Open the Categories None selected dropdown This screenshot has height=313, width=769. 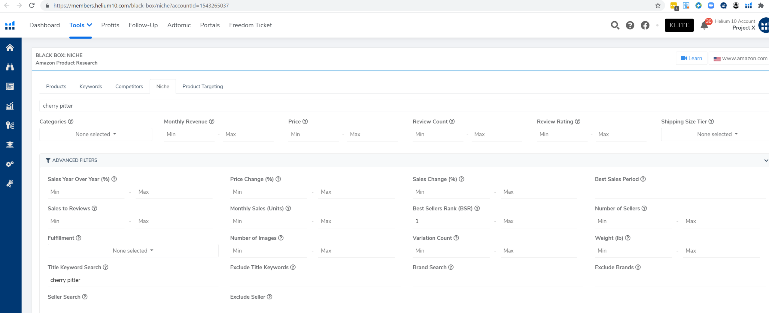pos(96,134)
